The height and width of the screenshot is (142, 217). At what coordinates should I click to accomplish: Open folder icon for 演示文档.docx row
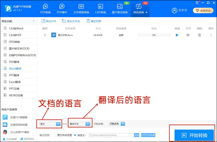[188, 35]
